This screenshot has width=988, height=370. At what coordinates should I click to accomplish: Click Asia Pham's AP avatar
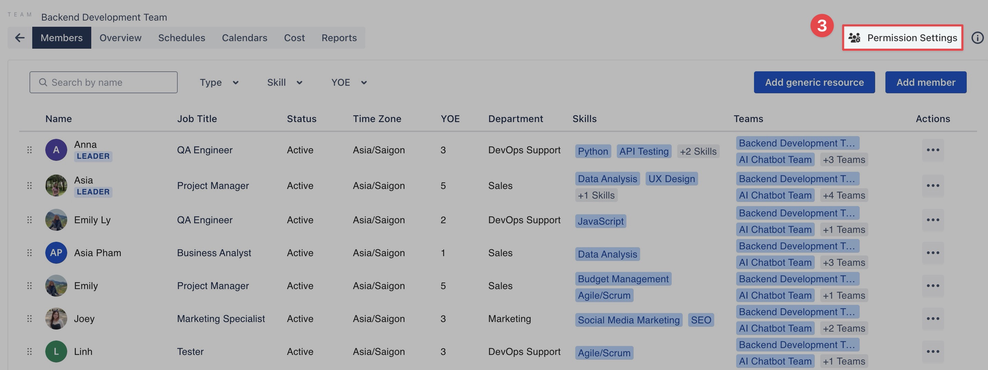point(56,253)
